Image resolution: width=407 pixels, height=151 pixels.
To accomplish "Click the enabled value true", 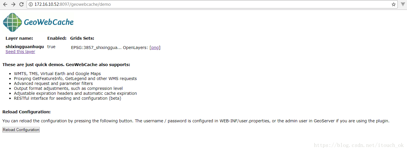I will coord(51,47).
